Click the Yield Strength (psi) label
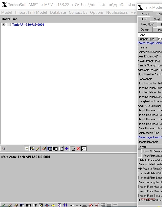The height and width of the screenshot is (207, 162). coord(149,61)
